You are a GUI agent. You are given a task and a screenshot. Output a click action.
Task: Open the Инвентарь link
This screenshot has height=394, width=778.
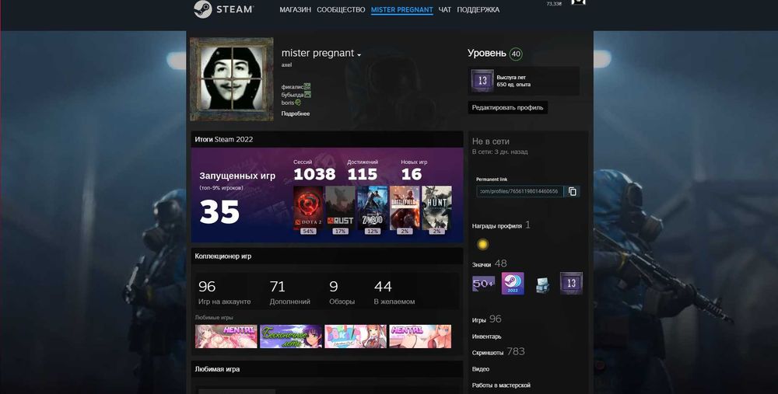487,336
